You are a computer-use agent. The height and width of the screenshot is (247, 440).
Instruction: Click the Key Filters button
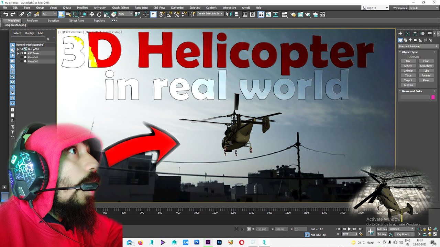[x=404, y=234]
